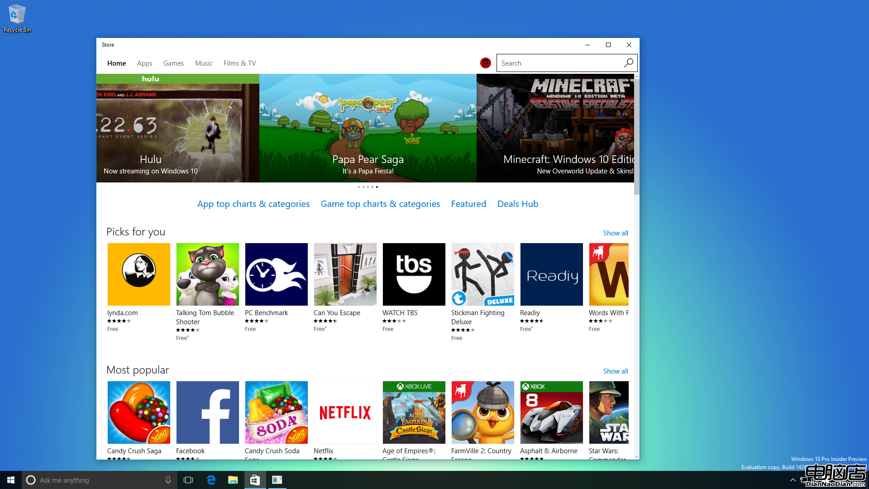Open the Minecraft Windows 10 Edition banner

point(555,128)
